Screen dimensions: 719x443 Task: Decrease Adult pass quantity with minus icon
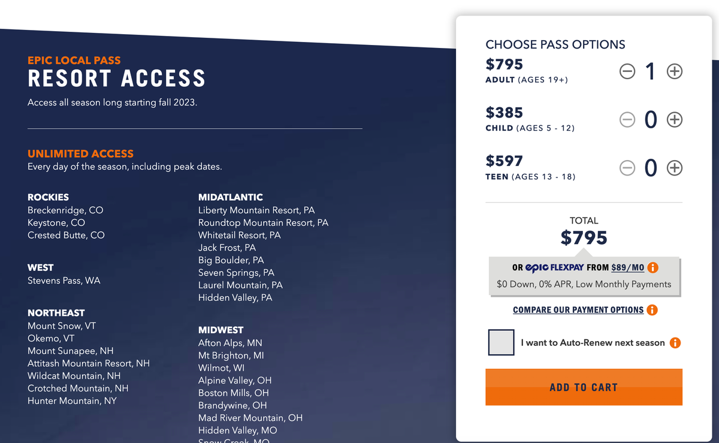pos(627,71)
